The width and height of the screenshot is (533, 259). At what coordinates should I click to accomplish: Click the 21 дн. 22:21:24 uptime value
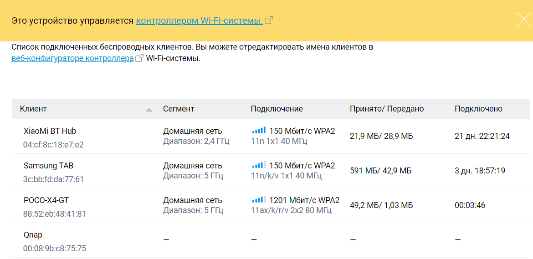click(482, 136)
